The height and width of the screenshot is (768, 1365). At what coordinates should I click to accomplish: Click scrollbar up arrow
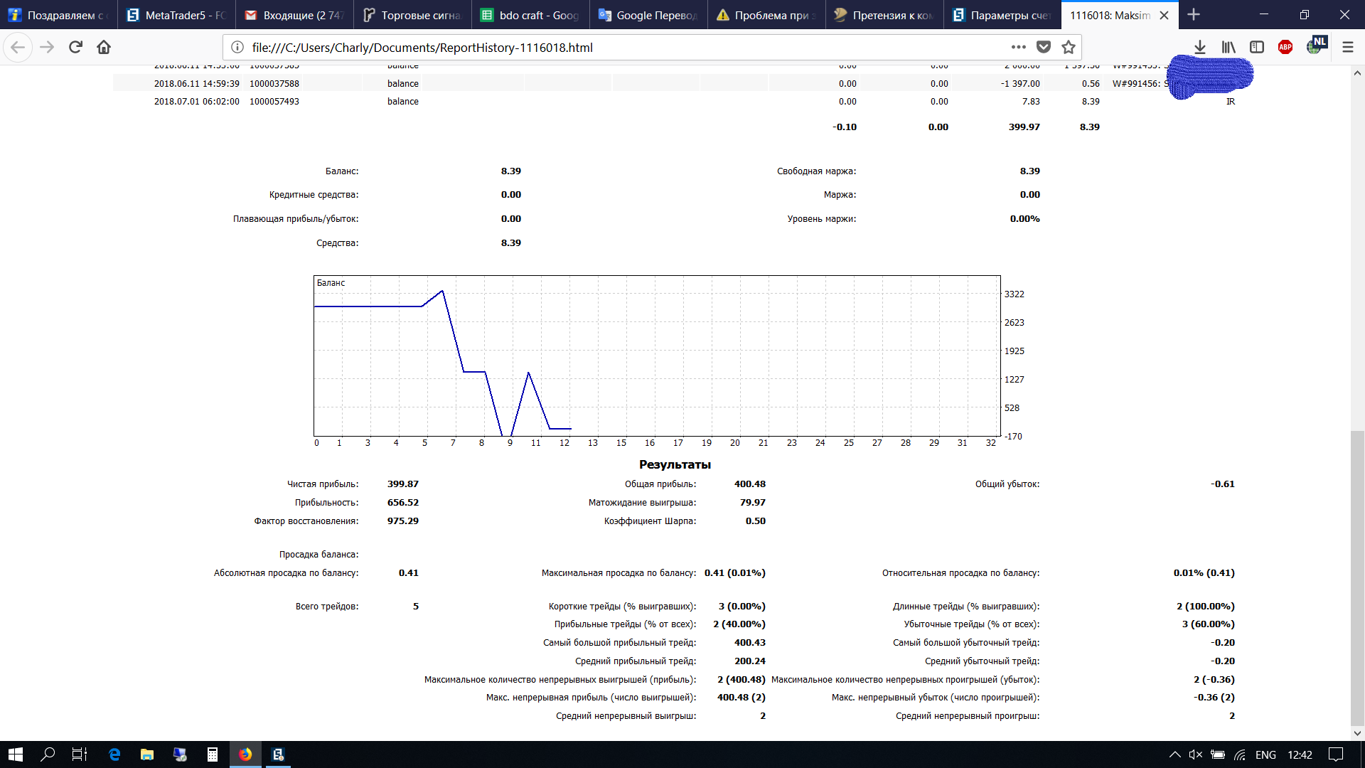(1357, 73)
